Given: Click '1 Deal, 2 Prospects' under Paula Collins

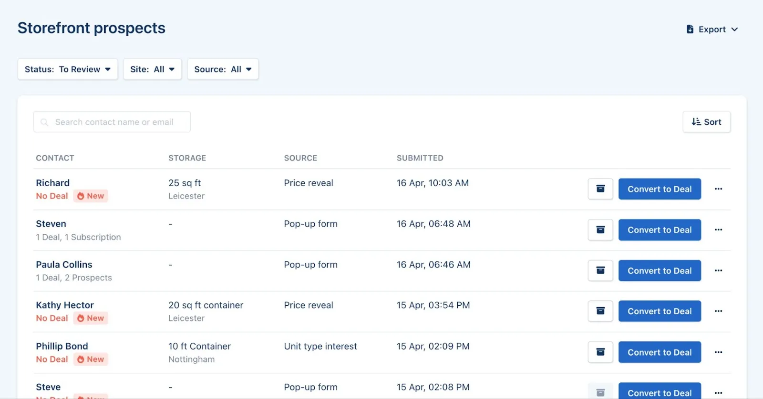Looking at the screenshot, I should [x=74, y=278].
